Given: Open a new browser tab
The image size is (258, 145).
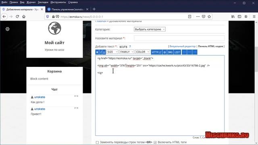Looking at the screenshot, I should (x=94, y=9).
